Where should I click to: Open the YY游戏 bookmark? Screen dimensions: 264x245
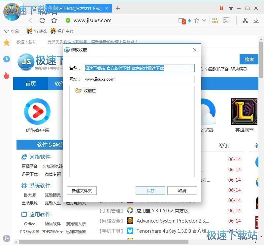click(x=37, y=31)
